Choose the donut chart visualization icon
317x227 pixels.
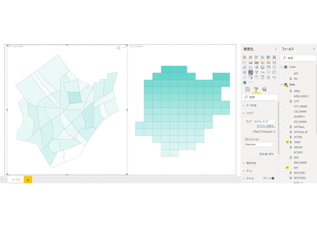(x=262, y=67)
